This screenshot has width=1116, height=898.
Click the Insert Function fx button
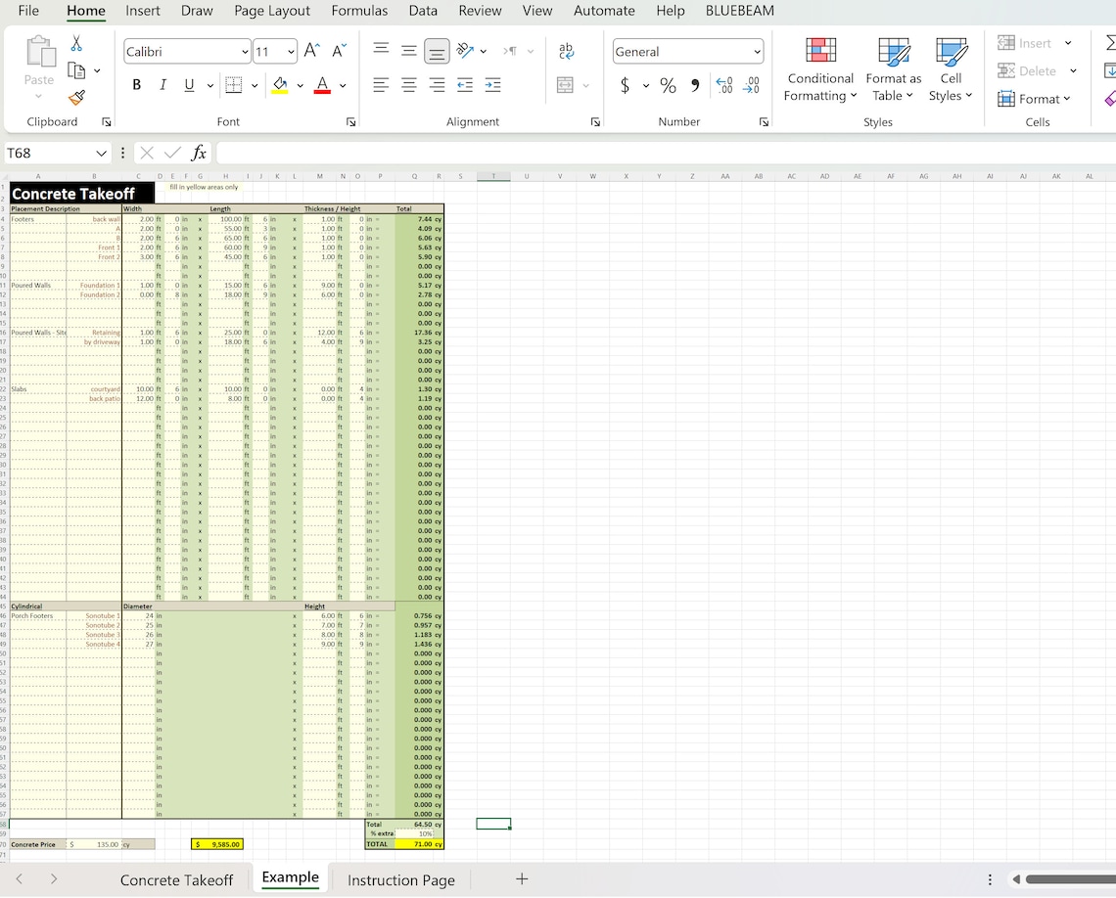pos(199,153)
